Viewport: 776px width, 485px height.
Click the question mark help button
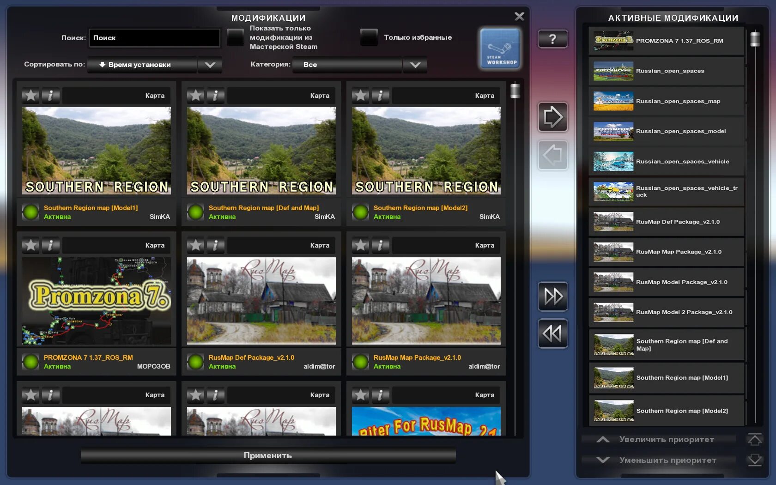(553, 39)
